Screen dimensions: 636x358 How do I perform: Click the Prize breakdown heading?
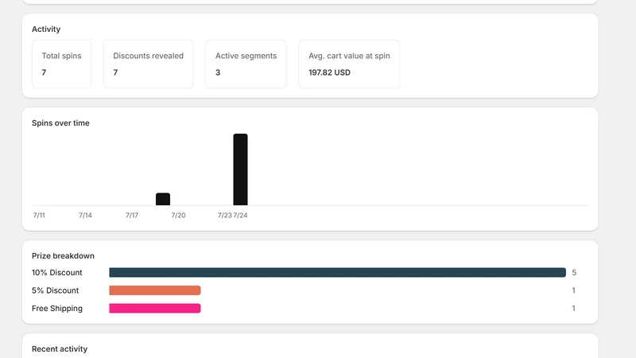(63, 255)
